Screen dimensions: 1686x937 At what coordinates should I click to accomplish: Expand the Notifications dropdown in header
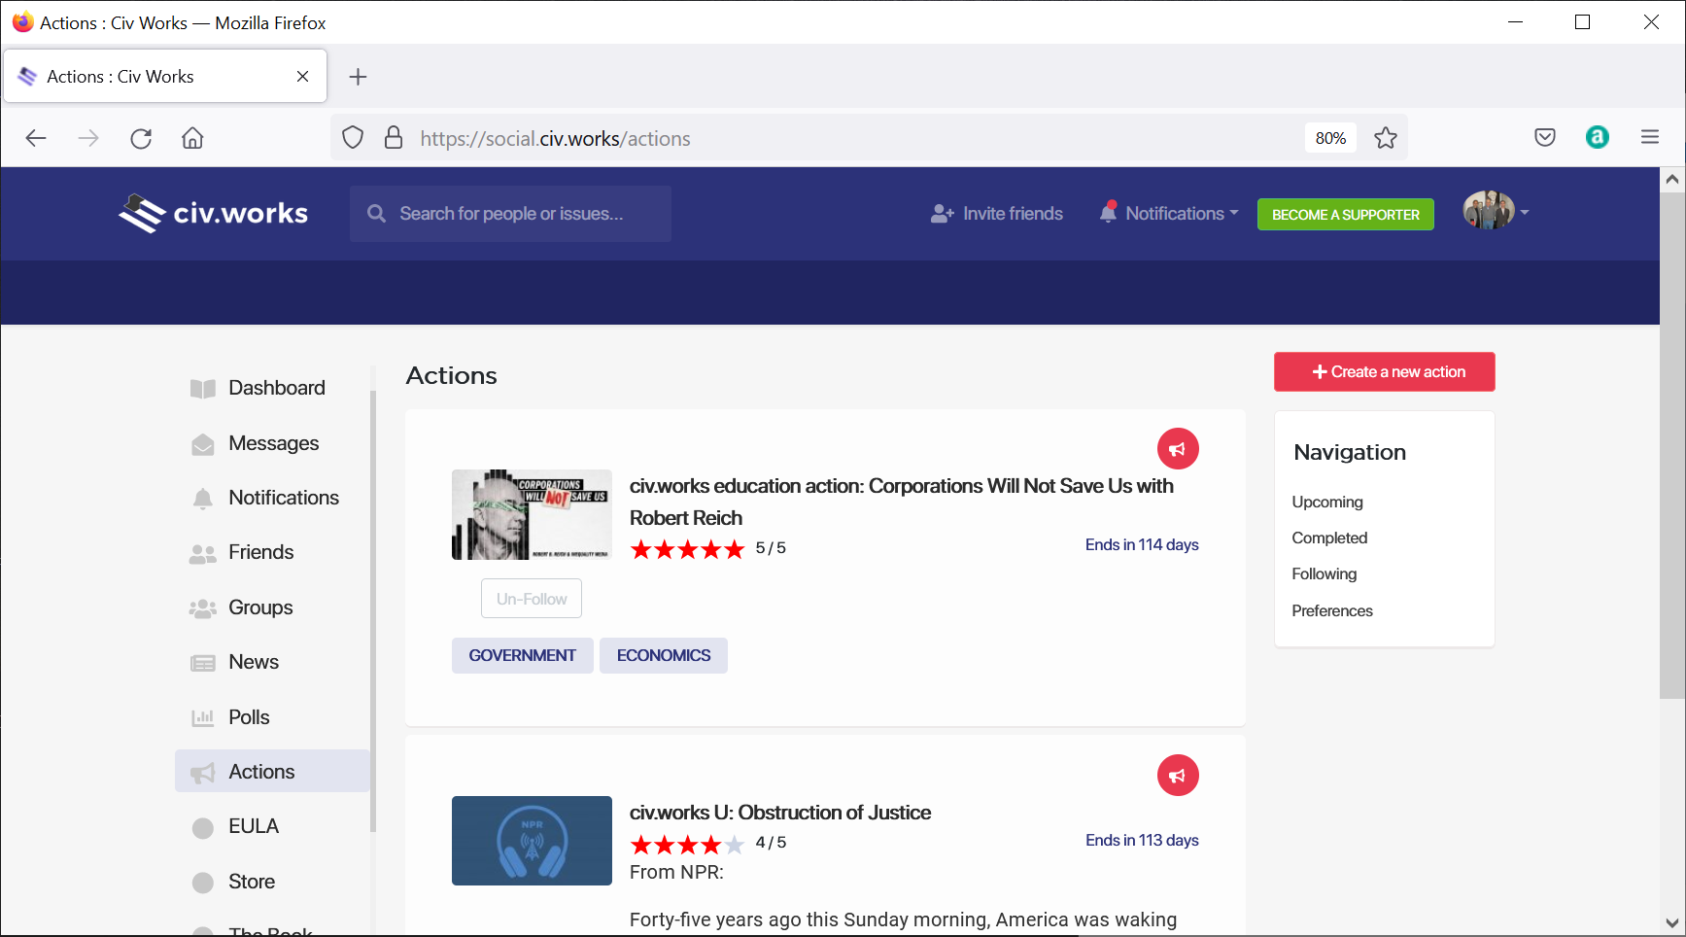1169,214
